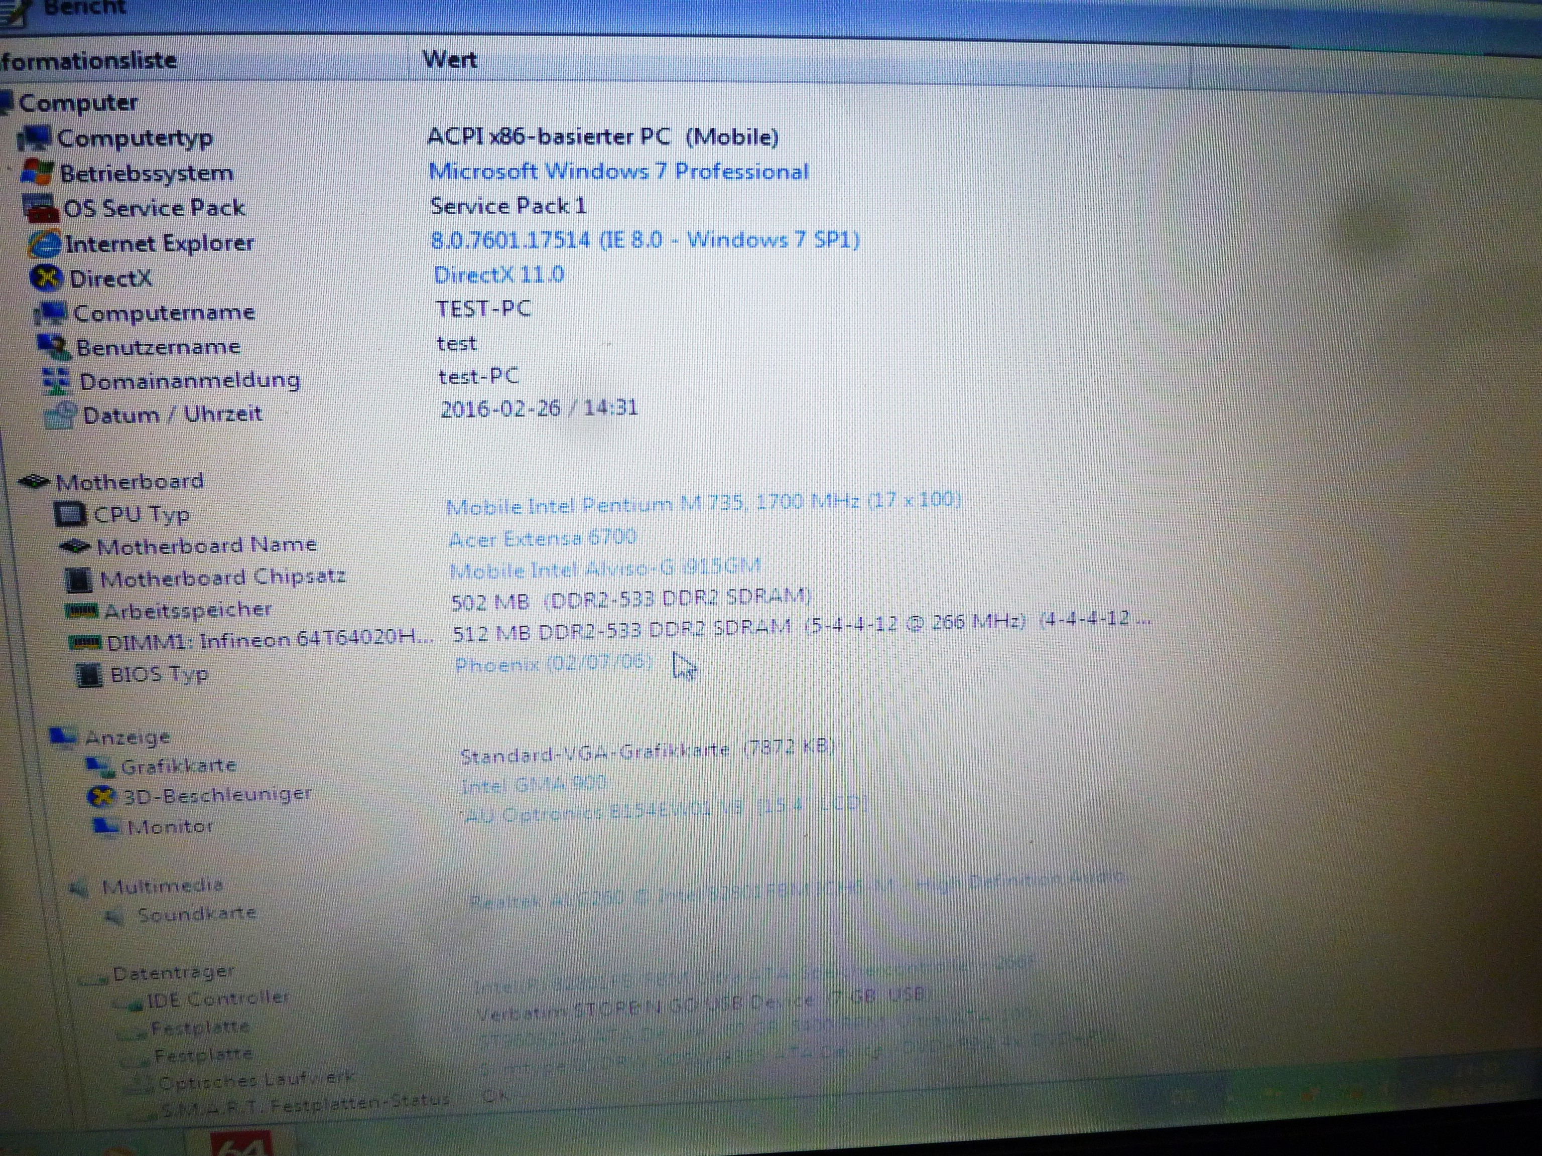This screenshot has width=1542, height=1156.
Task: Click the Arbeitsspeicher memory module icon
Action: coord(81,611)
